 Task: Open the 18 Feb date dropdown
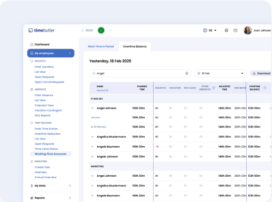220,73
